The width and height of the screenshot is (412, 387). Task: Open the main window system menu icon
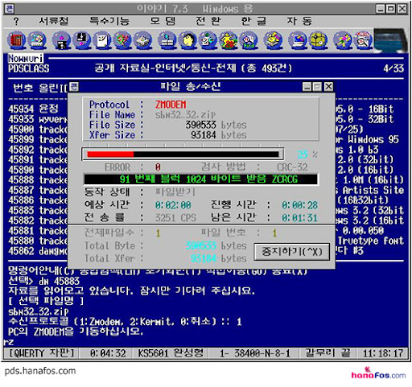tap(10, 9)
